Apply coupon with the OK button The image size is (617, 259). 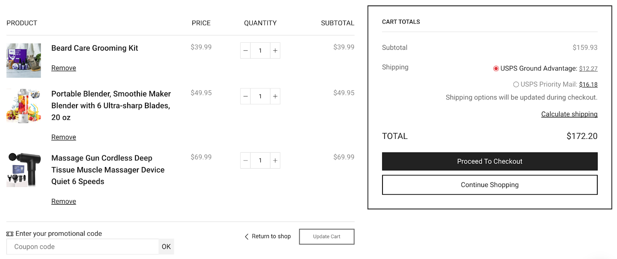pos(166,247)
